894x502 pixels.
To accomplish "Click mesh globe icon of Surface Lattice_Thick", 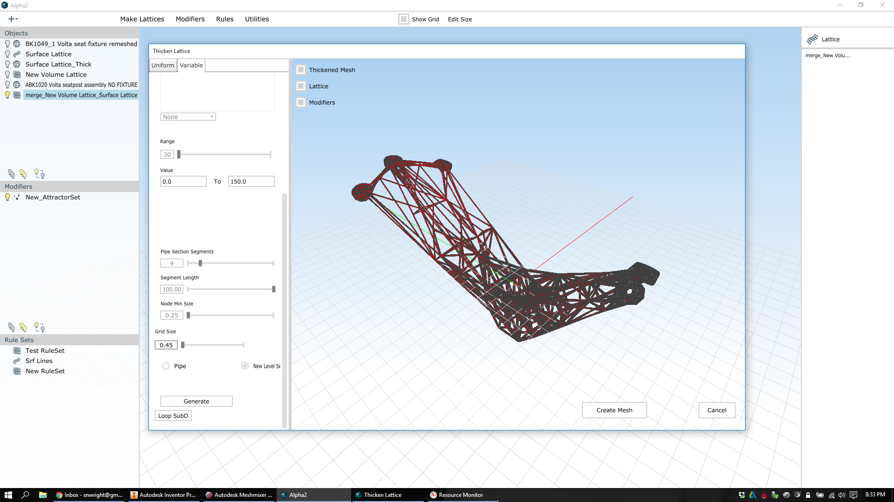I will point(17,64).
